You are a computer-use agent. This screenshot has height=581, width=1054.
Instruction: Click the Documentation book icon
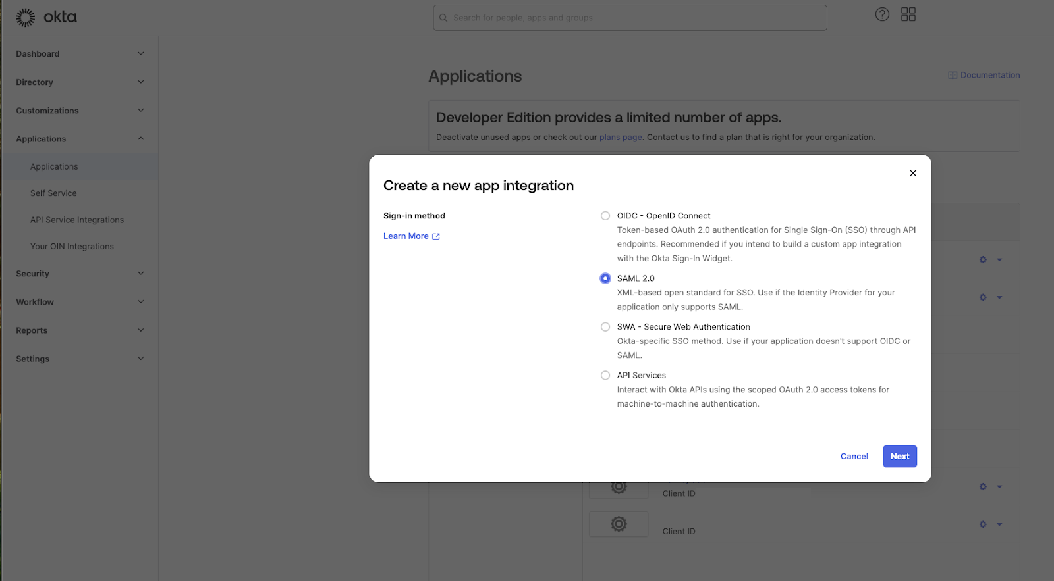tap(953, 75)
